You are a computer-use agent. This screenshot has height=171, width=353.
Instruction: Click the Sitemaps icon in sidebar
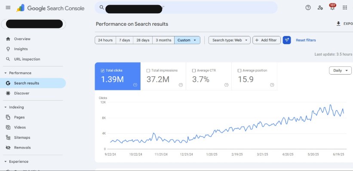[8, 137]
